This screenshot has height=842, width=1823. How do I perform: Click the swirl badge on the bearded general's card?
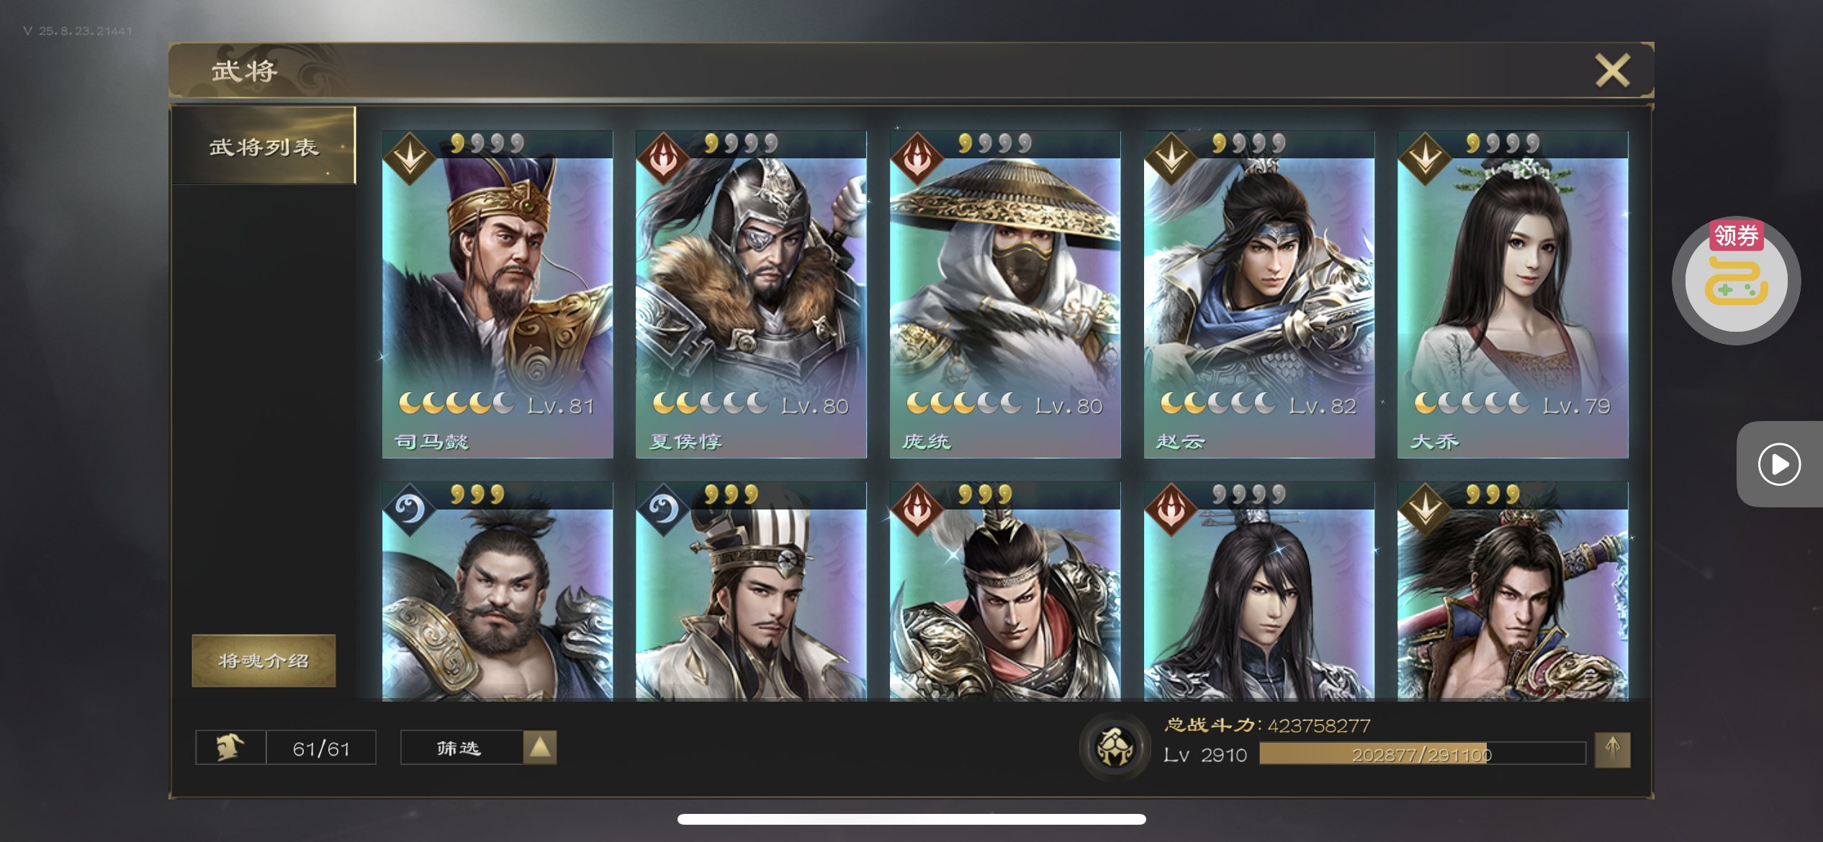410,509
